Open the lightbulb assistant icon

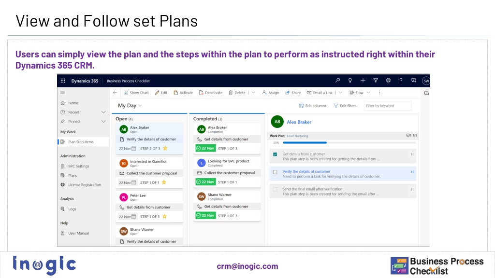click(350, 81)
